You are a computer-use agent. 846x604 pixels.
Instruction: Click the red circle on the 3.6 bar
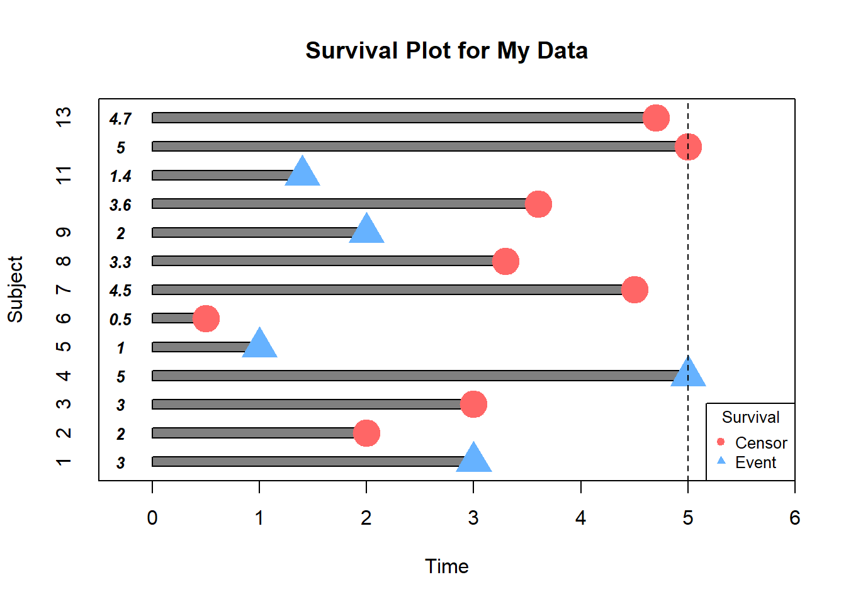538,204
